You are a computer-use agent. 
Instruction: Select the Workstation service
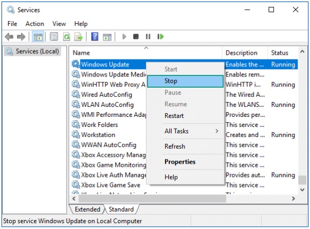[x=98, y=135]
